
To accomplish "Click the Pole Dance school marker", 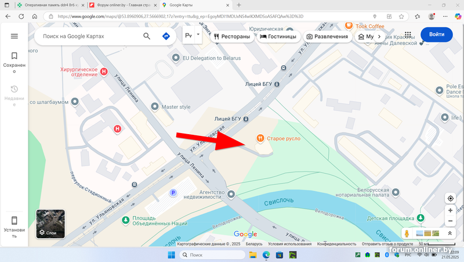I will click(x=439, y=90).
